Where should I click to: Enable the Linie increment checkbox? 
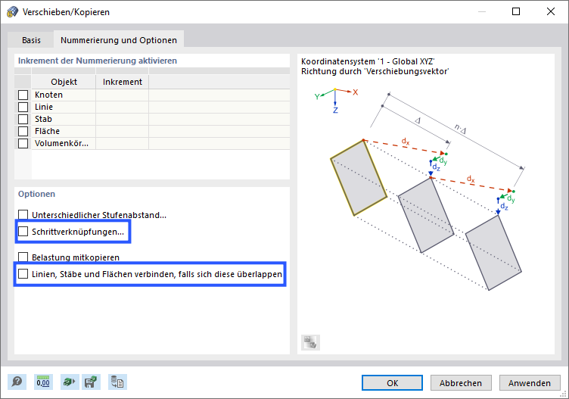pyautogui.click(x=23, y=107)
